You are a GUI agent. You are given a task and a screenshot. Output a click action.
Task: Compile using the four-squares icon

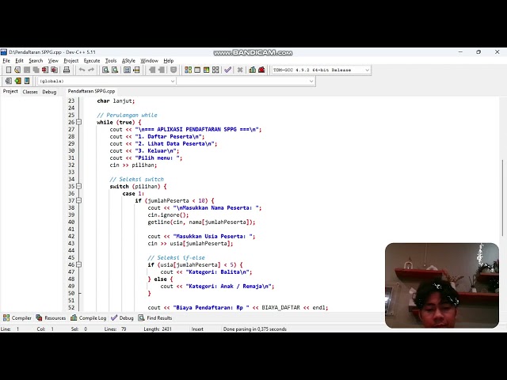(189, 70)
